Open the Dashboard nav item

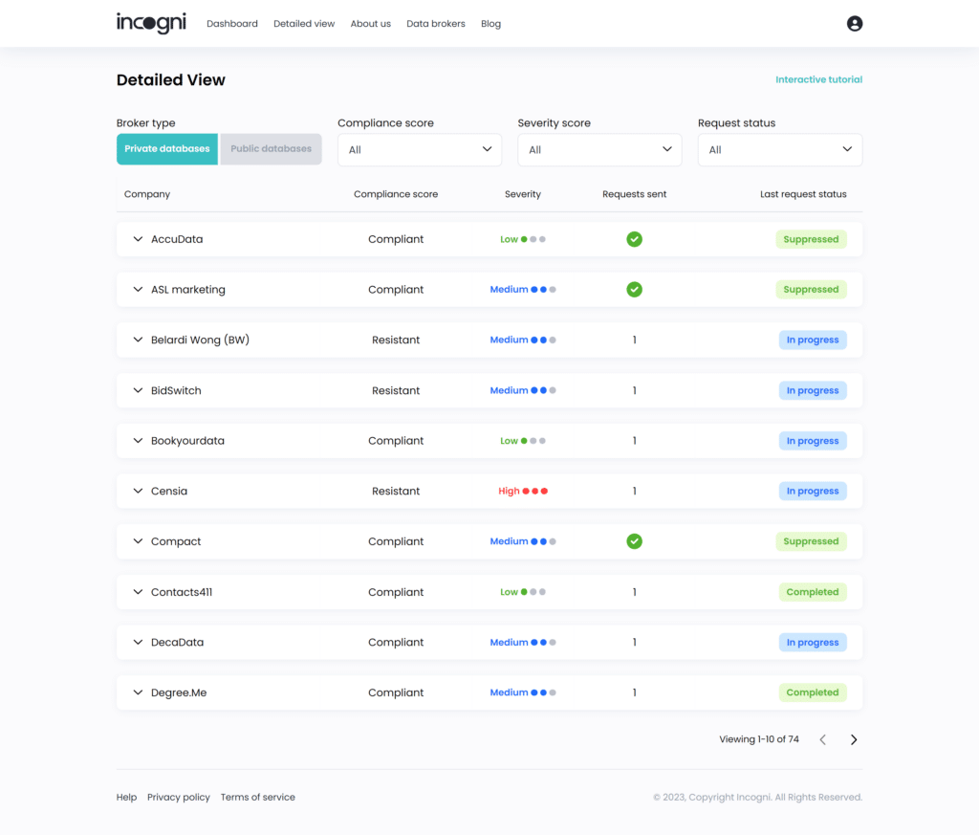[x=232, y=24]
